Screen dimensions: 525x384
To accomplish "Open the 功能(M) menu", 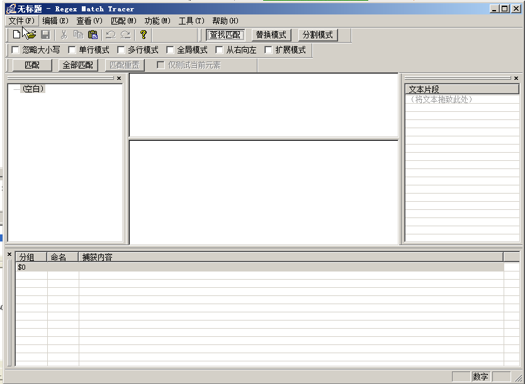I will click(157, 21).
